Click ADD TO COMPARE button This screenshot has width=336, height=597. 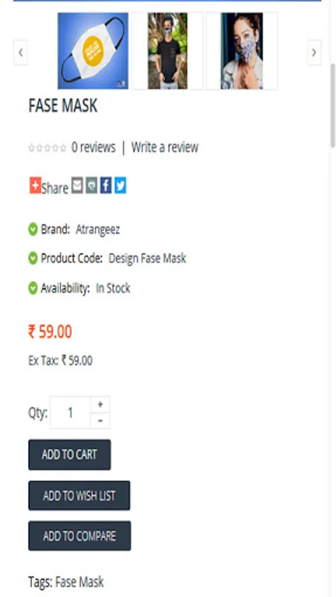[x=80, y=536]
